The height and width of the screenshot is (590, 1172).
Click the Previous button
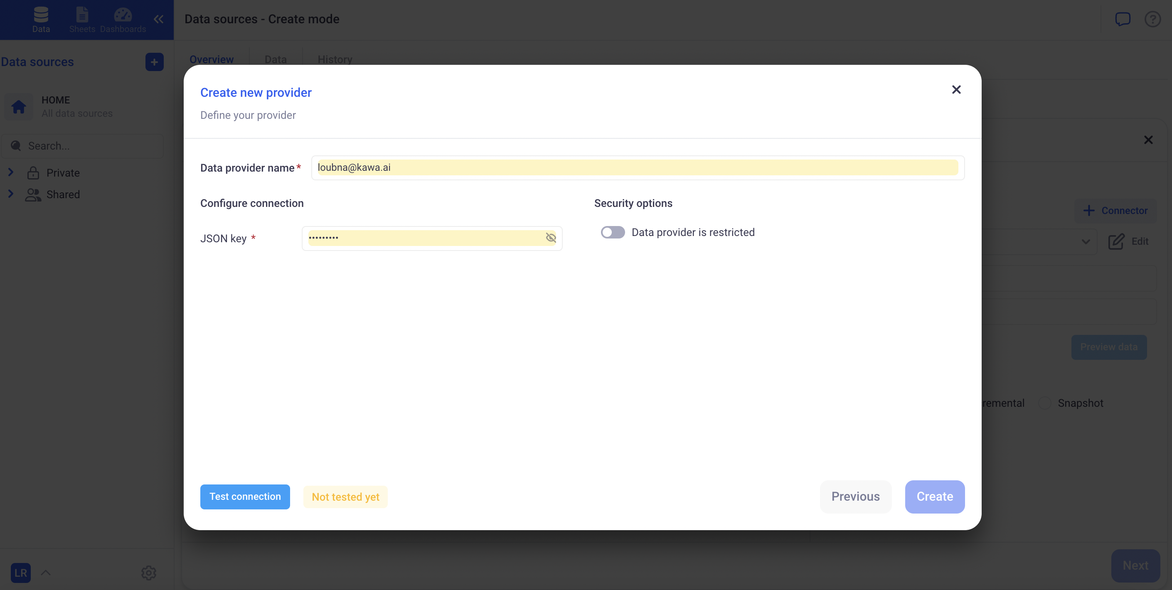855,496
